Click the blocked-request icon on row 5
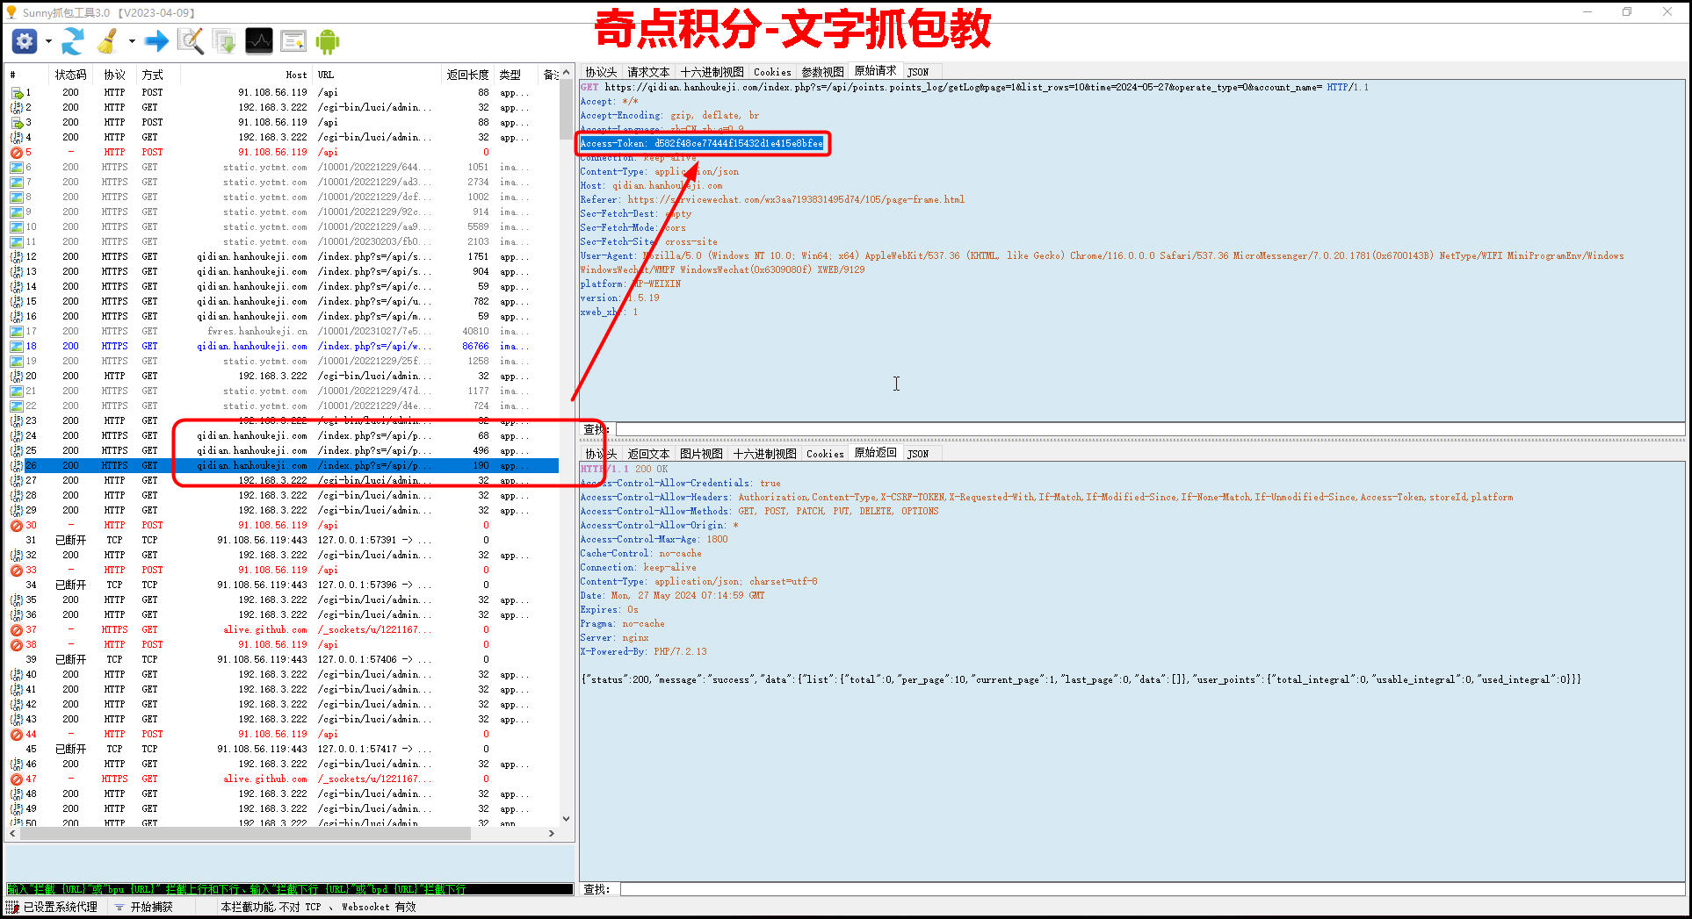 click(17, 153)
